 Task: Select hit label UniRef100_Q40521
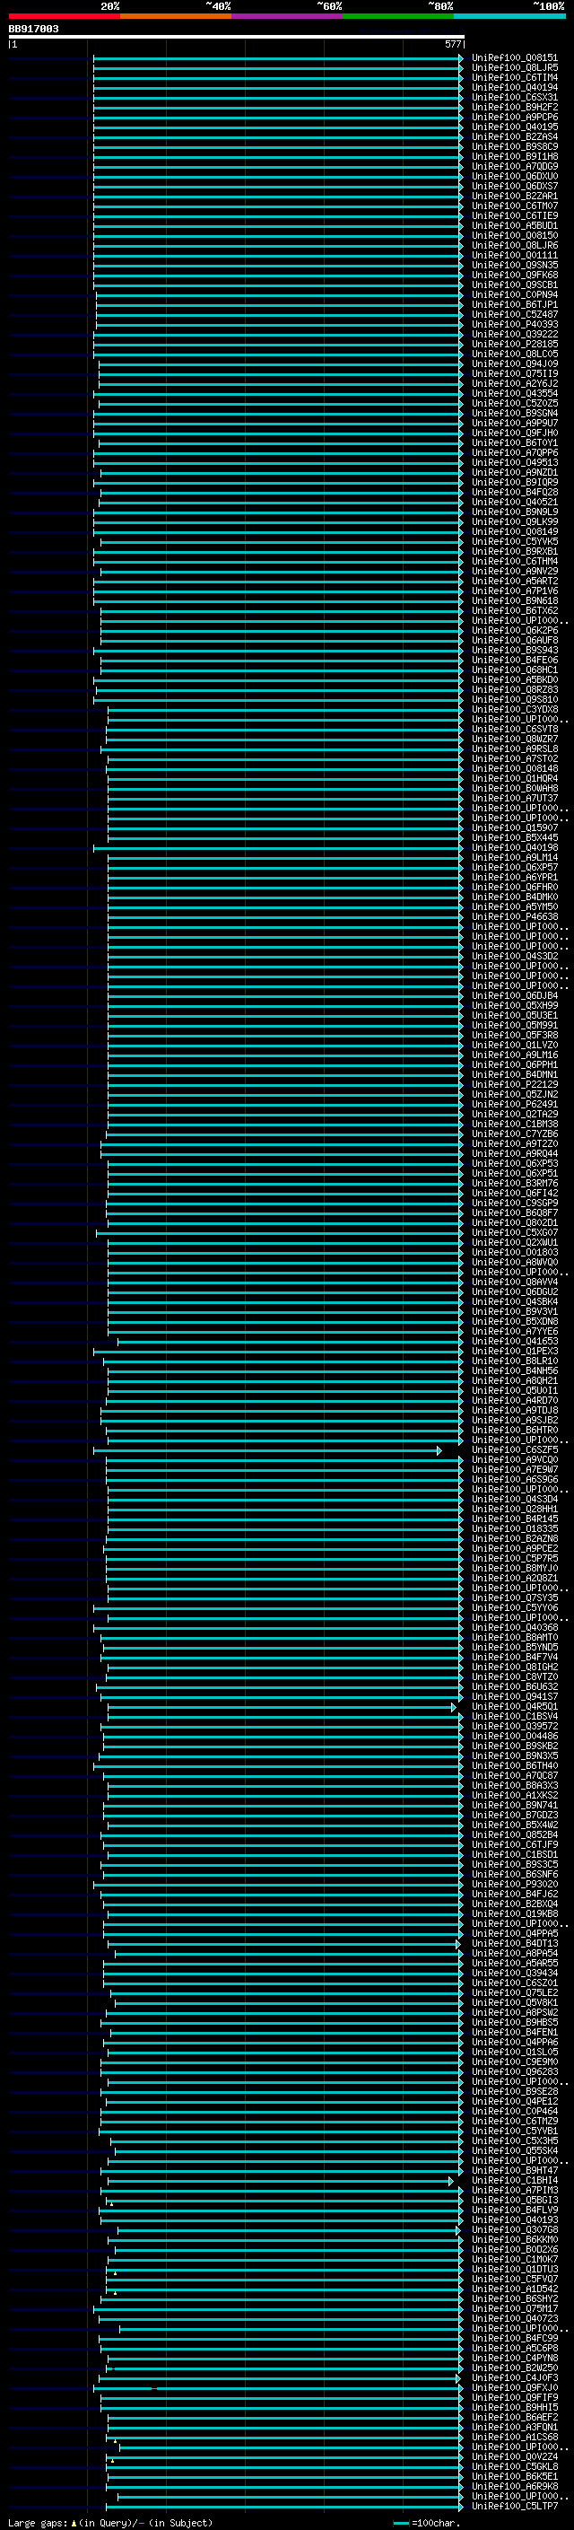(515, 502)
